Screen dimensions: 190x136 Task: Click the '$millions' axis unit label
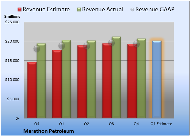12,16
